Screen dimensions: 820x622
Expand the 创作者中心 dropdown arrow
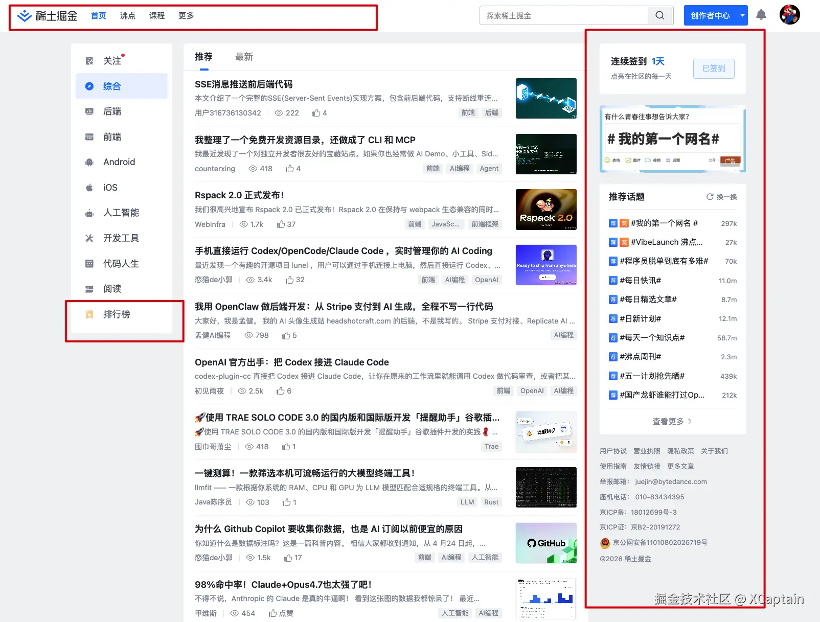(x=742, y=15)
